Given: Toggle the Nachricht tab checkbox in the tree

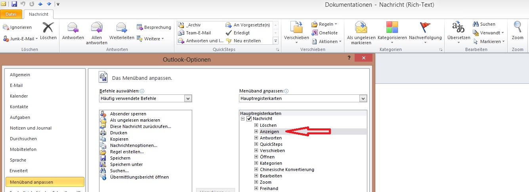Looking at the screenshot, I should [249, 119].
